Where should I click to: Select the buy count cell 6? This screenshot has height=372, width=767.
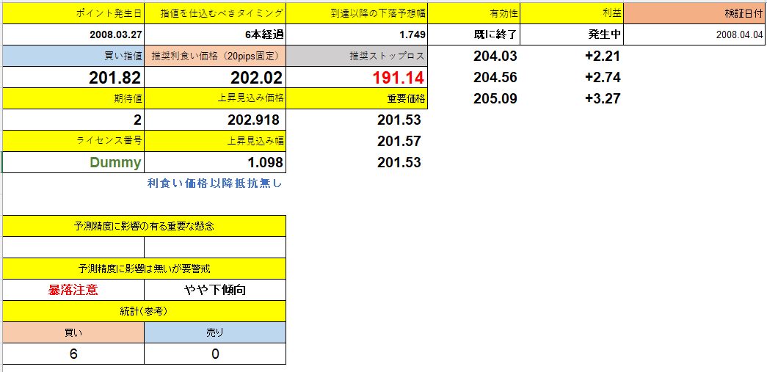[x=73, y=354]
